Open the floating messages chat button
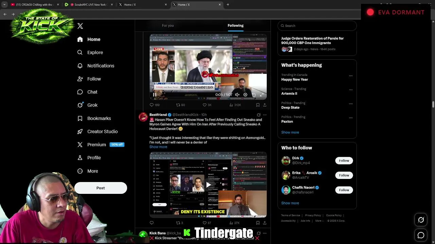 (421, 235)
